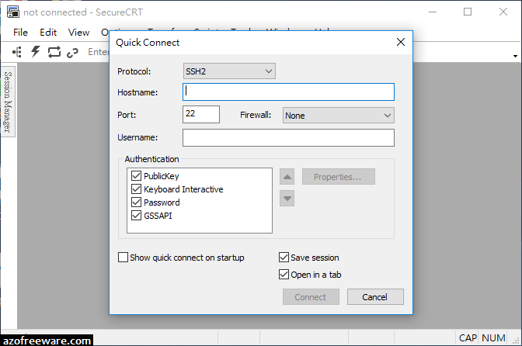Image resolution: width=522 pixels, height=346 pixels.
Task: Click the NUM status bar indicator
Action: [493, 338]
